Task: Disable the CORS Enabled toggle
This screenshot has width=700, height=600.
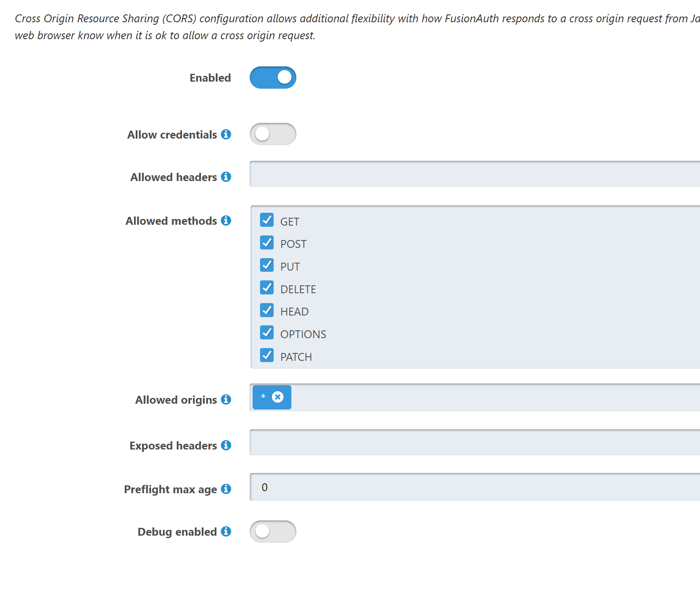Action: coord(273,78)
